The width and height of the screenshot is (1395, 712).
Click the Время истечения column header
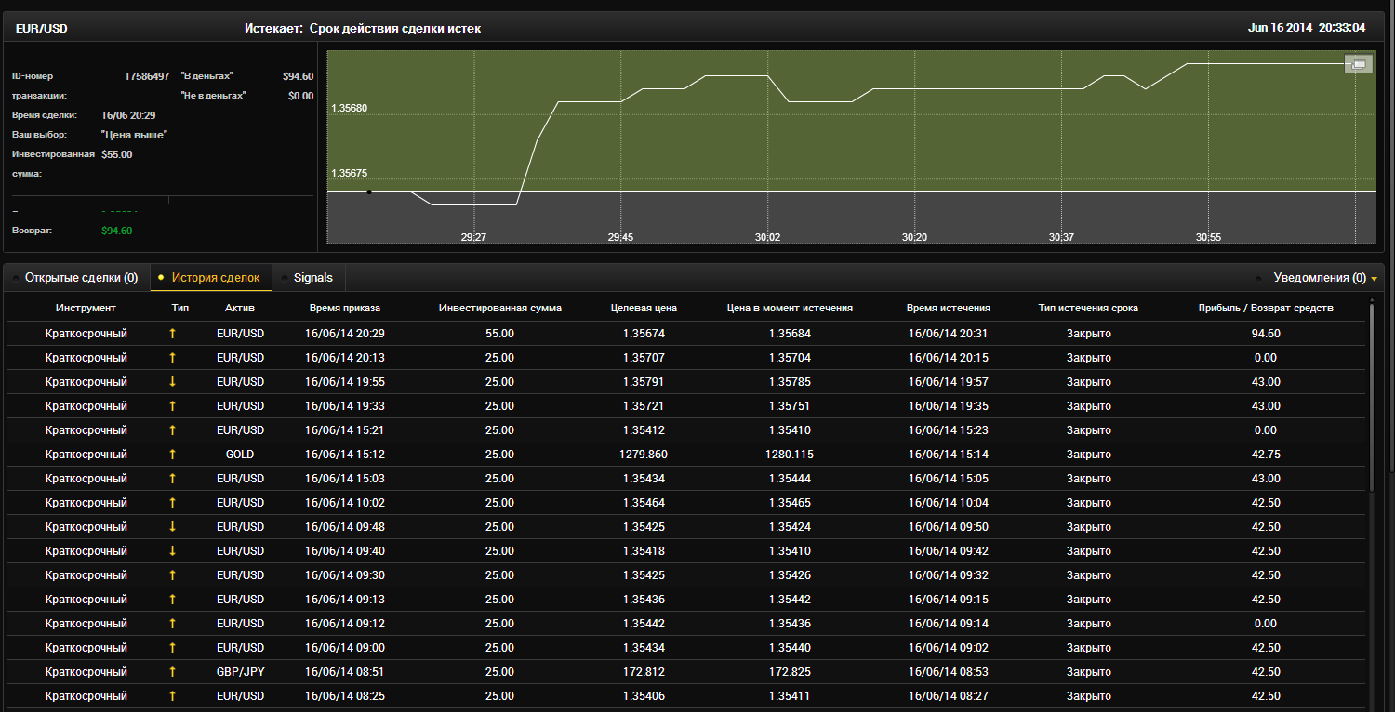tap(949, 308)
